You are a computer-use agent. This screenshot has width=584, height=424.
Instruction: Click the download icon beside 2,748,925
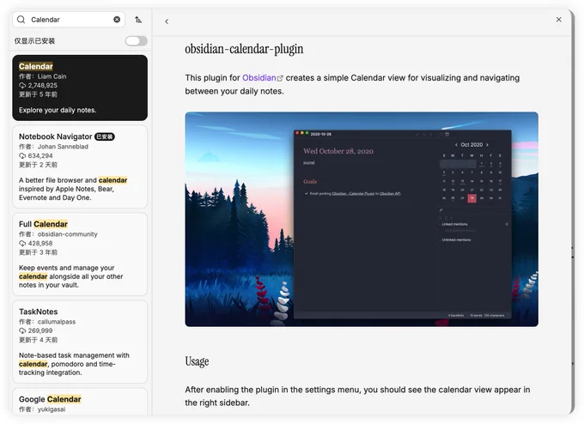coord(22,86)
